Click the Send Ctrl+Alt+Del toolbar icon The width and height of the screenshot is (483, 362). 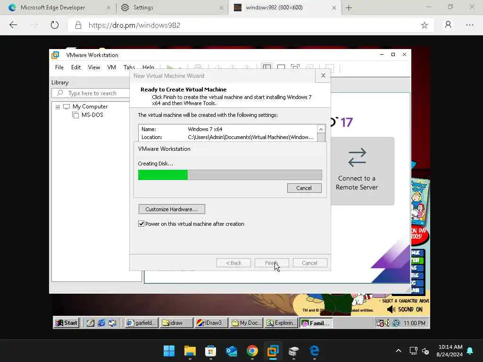click(198, 67)
